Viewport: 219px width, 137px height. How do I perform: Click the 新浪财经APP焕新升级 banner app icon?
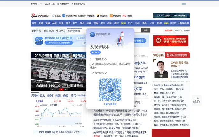coord(39,41)
